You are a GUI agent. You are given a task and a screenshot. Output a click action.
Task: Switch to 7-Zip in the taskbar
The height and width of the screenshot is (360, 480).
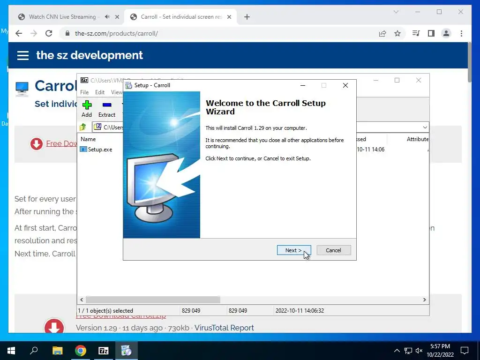tap(104, 351)
